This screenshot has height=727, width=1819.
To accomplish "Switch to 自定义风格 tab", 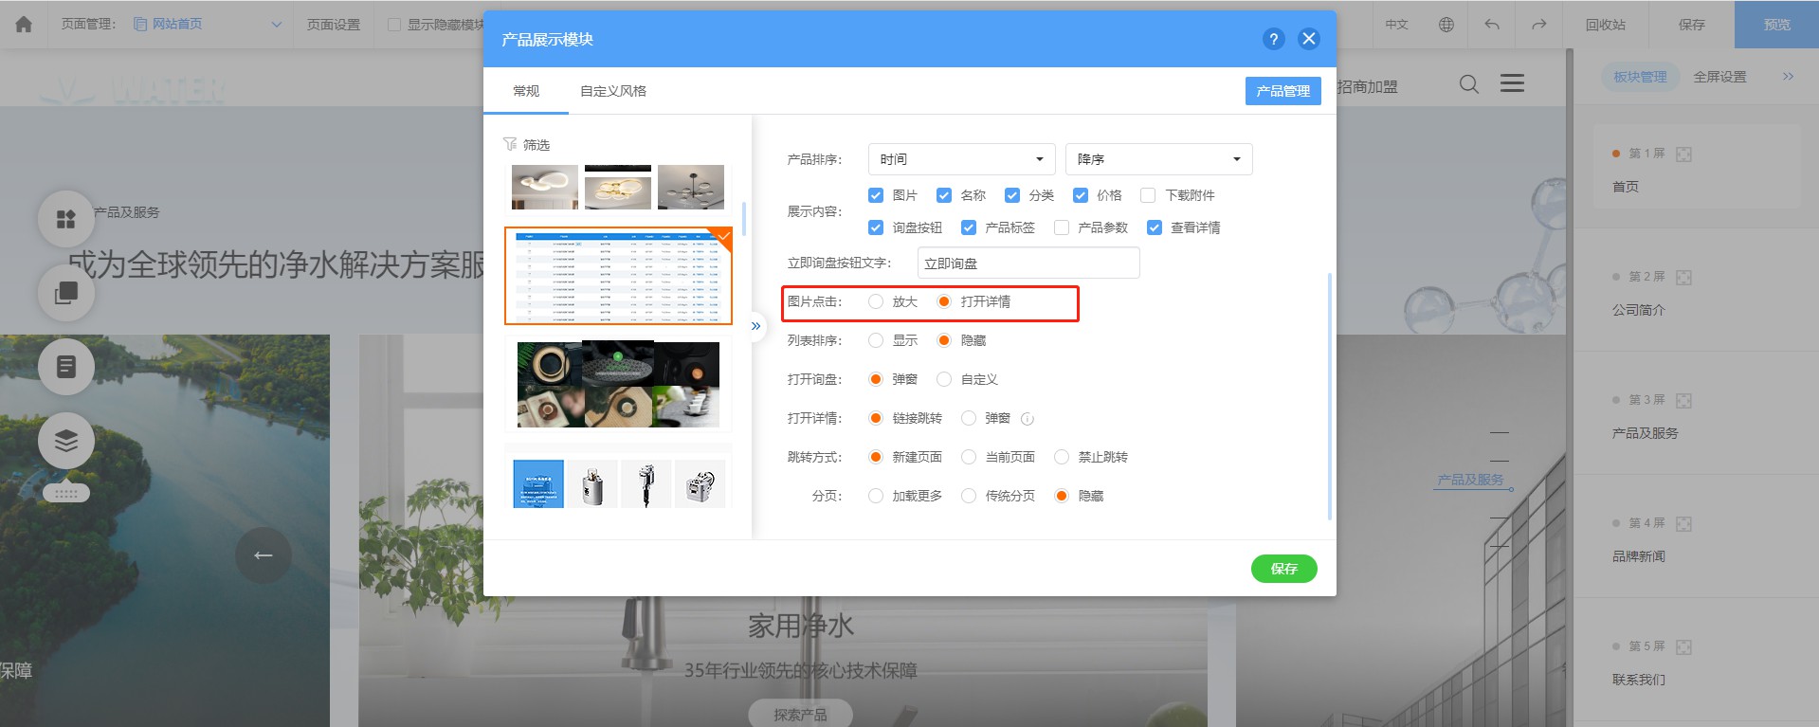I will (x=613, y=91).
